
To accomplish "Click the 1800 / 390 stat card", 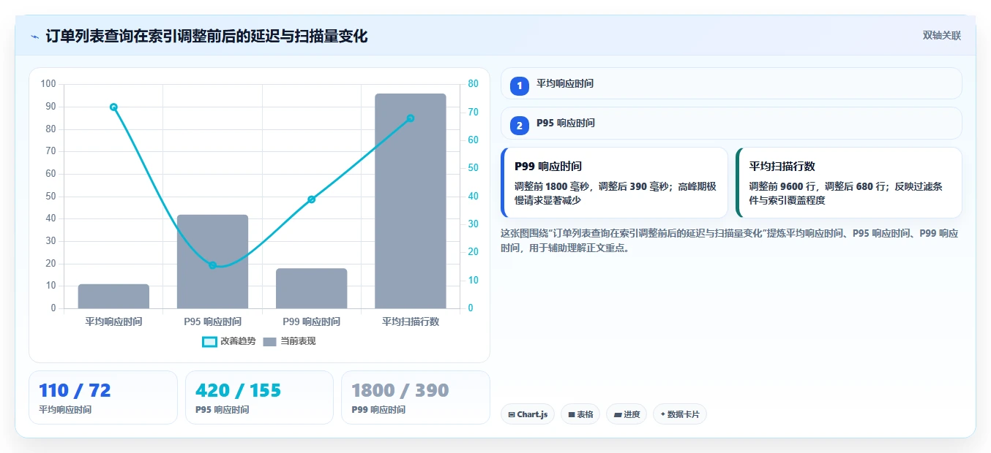I will (x=415, y=397).
